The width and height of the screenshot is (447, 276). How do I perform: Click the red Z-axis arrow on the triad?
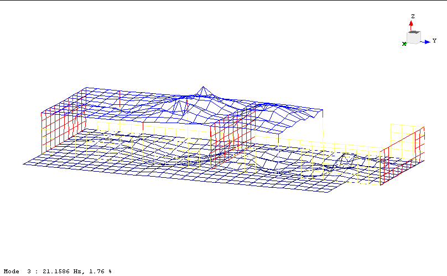click(x=412, y=25)
